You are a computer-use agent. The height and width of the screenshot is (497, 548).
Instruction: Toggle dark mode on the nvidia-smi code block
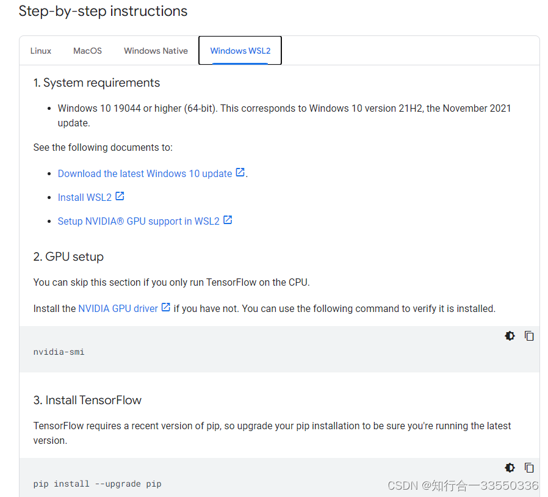510,336
